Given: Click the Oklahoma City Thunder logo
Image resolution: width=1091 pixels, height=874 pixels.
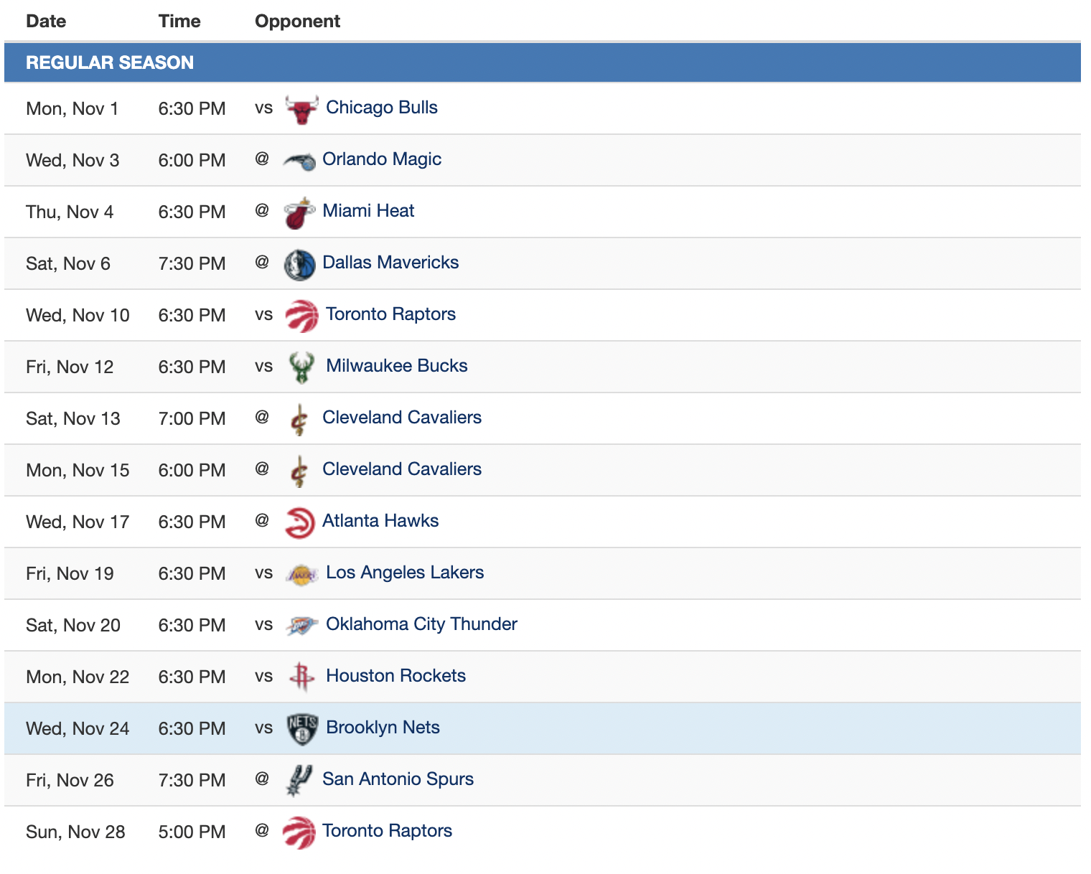Looking at the screenshot, I should click(301, 626).
